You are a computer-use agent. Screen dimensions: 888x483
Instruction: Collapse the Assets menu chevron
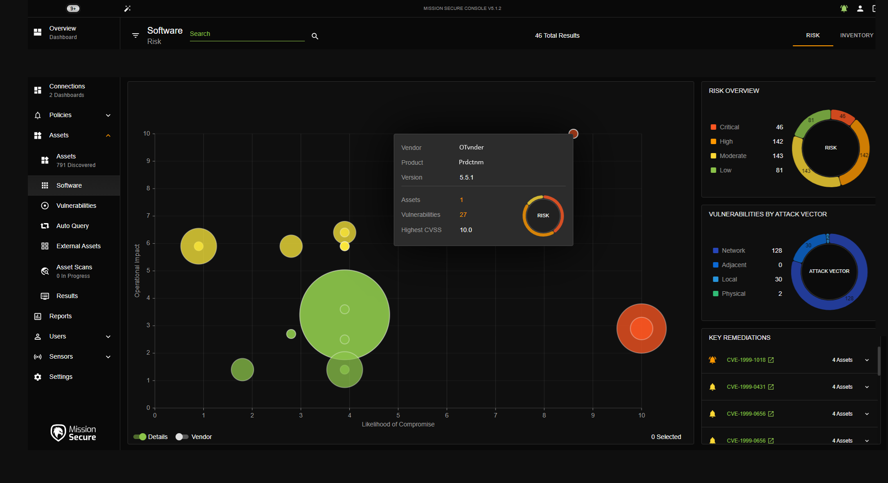pyautogui.click(x=108, y=136)
